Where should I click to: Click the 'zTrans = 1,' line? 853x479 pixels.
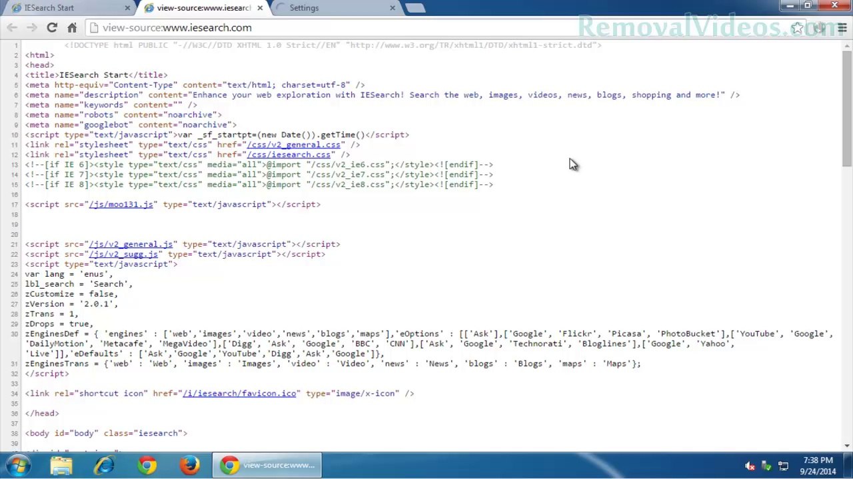click(x=52, y=313)
